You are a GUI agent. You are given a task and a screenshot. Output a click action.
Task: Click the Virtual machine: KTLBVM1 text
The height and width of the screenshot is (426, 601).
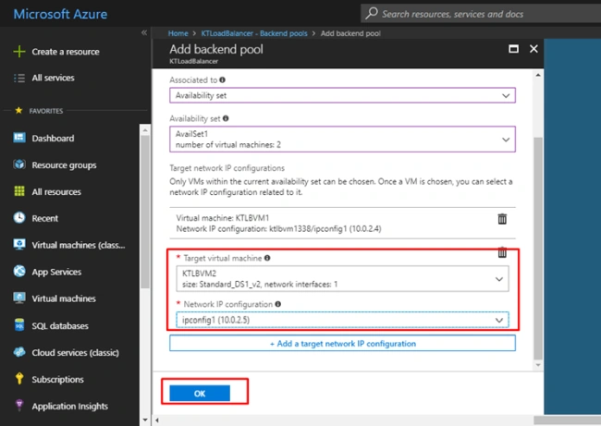223,217
